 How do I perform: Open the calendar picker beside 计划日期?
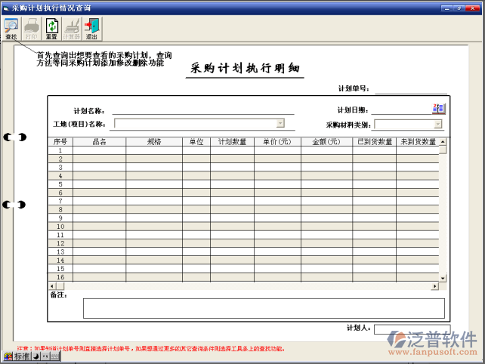tap(439, 109)
